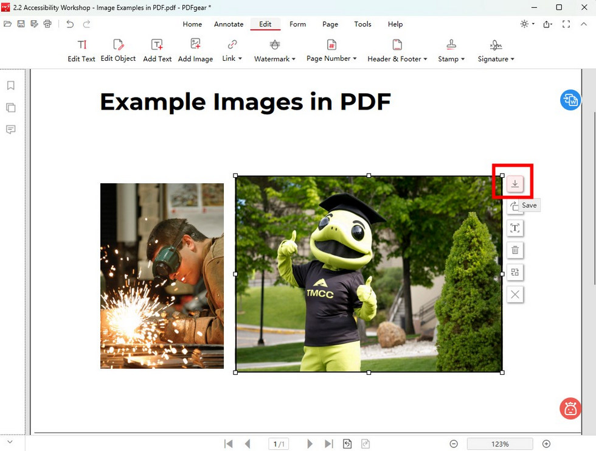Click the 123% zoom level control
Image resolution: width=596 pixels, height=451 pixels.
pyautogui.click(x=499, y=444)
